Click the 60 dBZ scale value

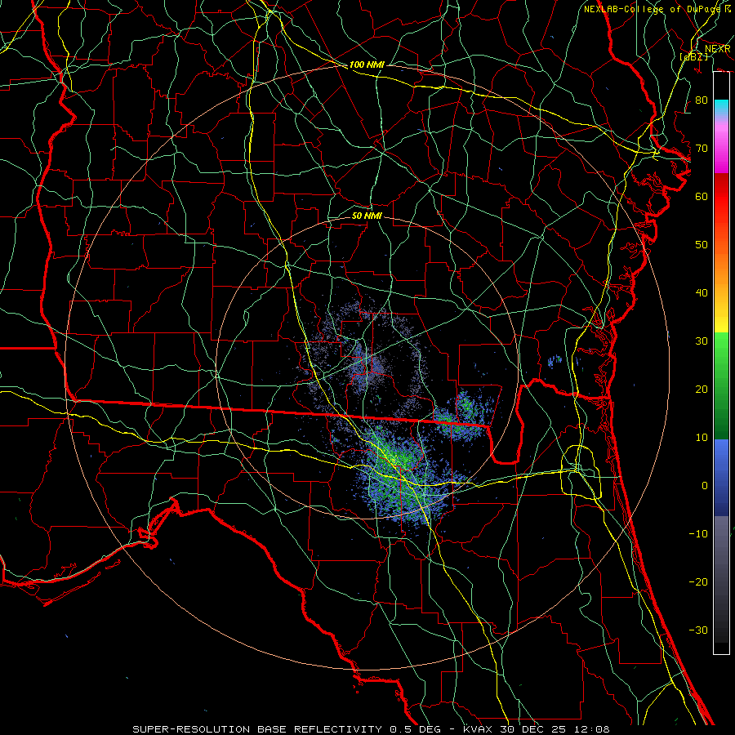click(702, 196)
